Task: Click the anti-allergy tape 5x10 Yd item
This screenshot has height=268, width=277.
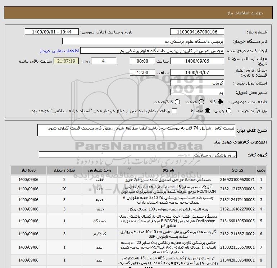Action: click(x=168, y=200)
